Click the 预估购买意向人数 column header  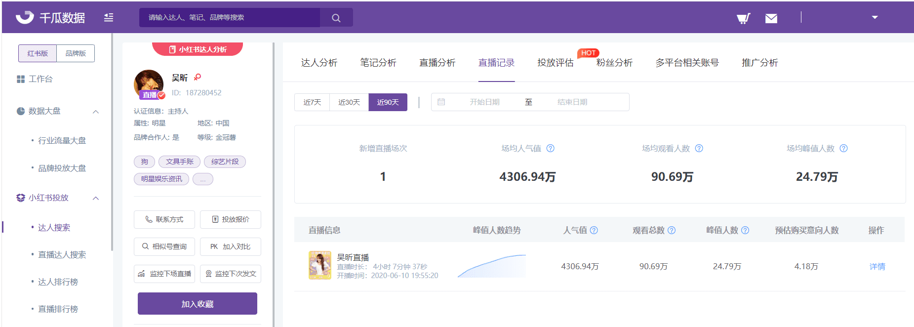tap(807, 230)
